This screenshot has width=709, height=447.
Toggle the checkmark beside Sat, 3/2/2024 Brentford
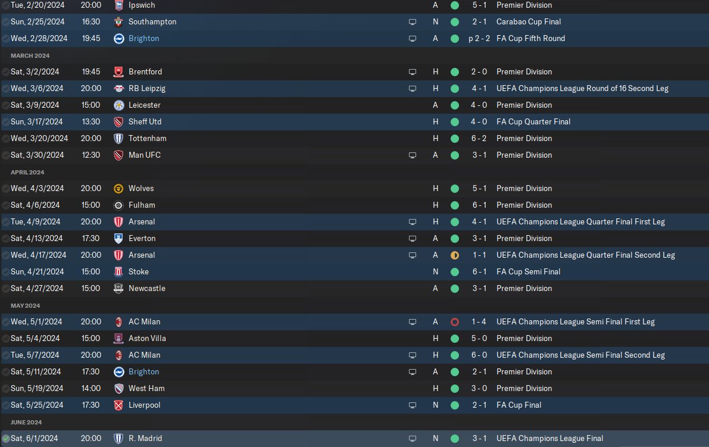coord(6,72)
